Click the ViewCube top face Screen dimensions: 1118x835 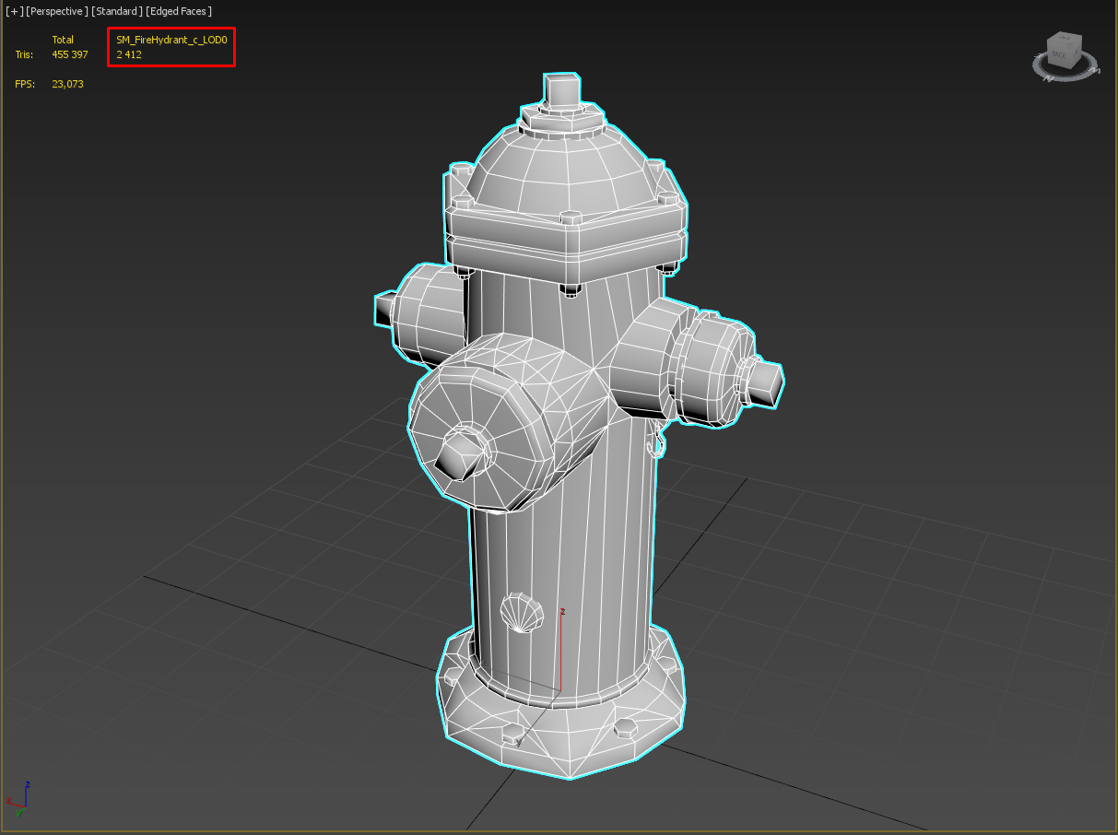pyautogui.click(x=1066, y=40)
